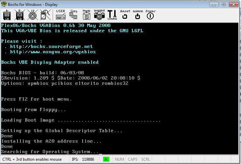The height and width of the screenshot is (164, 241).
Task: Open the CONFIG tools icon
Action: click(112, 15)
